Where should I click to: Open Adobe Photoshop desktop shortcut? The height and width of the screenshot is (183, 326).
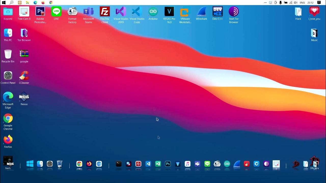[40, 15]
